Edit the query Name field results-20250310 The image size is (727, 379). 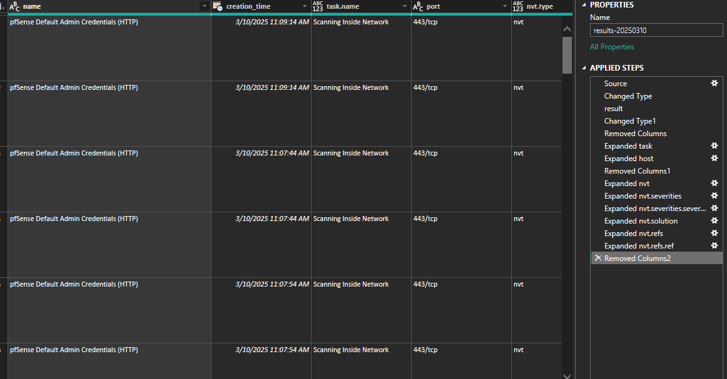(656, 31)
